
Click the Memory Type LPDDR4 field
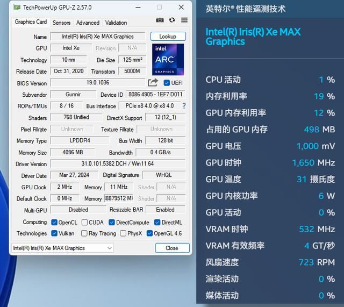80,140
